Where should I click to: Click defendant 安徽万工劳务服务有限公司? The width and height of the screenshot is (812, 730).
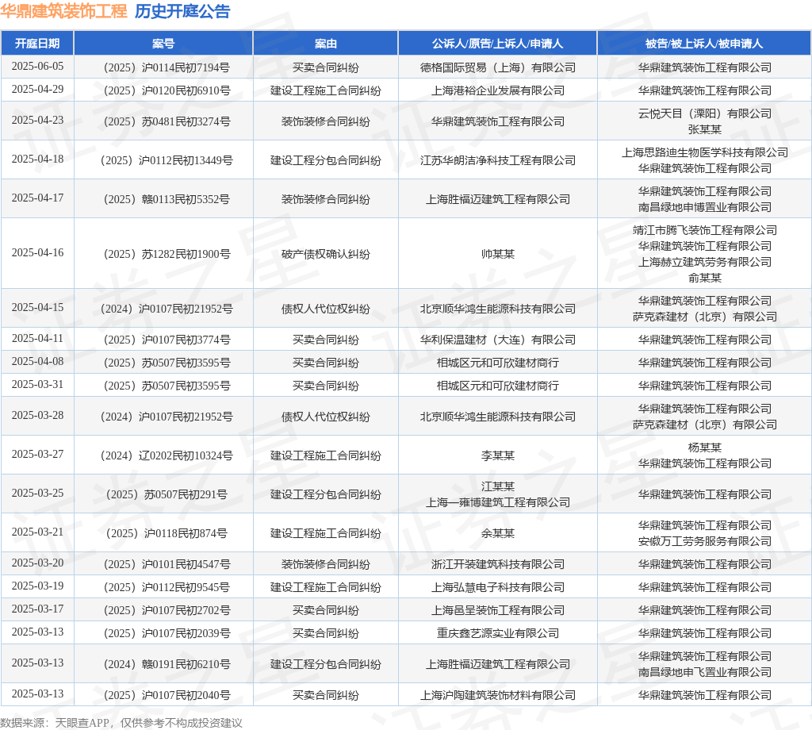(x=704, y=541)
